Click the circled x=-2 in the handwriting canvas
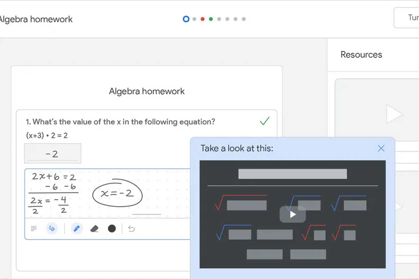 (117, 194)
